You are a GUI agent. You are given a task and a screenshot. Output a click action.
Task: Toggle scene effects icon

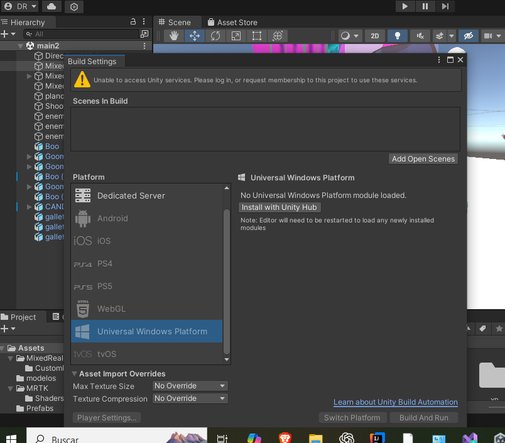coord(440,36)
